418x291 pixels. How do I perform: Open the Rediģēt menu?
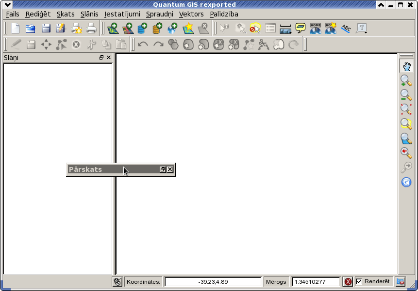pos(38,14)
